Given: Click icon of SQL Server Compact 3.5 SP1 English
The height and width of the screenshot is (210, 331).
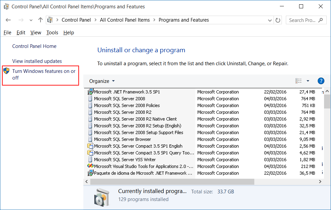Looking at the screenshot, I should point(90,146).
